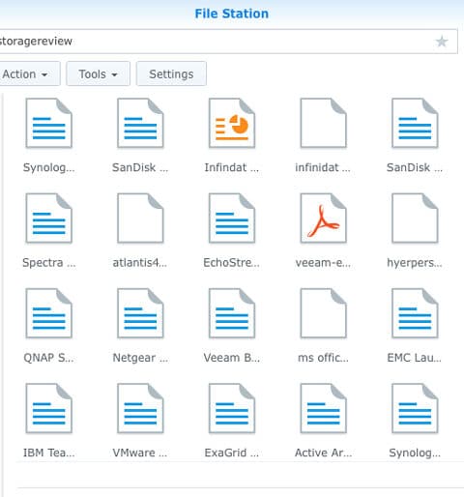Click the "Spectra ..." file name

pos(49,263)
